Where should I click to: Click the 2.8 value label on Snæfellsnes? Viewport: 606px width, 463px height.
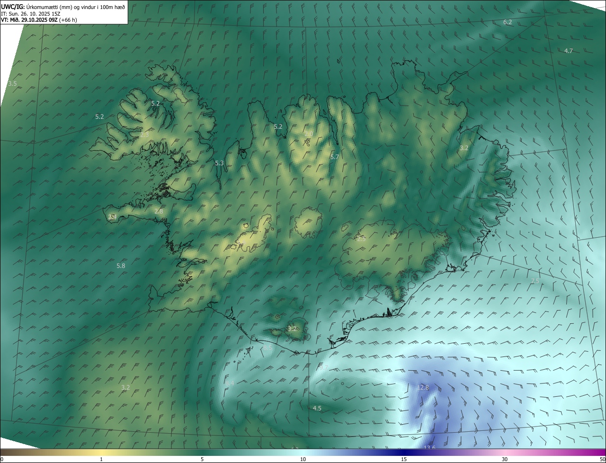(x=159, y=211)
